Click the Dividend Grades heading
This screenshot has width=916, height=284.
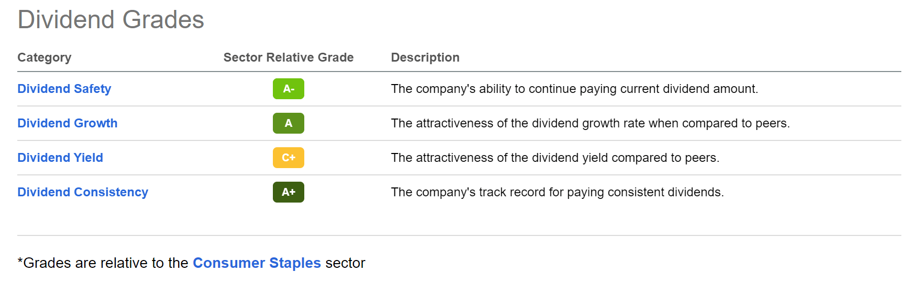coord(111,20)
